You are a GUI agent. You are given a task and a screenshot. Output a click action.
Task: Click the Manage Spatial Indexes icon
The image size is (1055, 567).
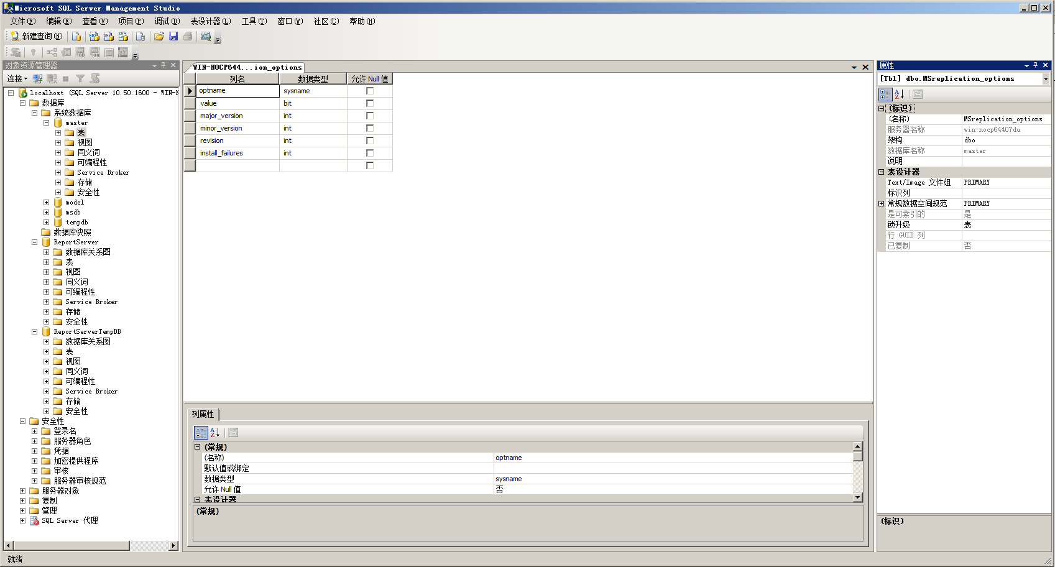coord(123,53)
